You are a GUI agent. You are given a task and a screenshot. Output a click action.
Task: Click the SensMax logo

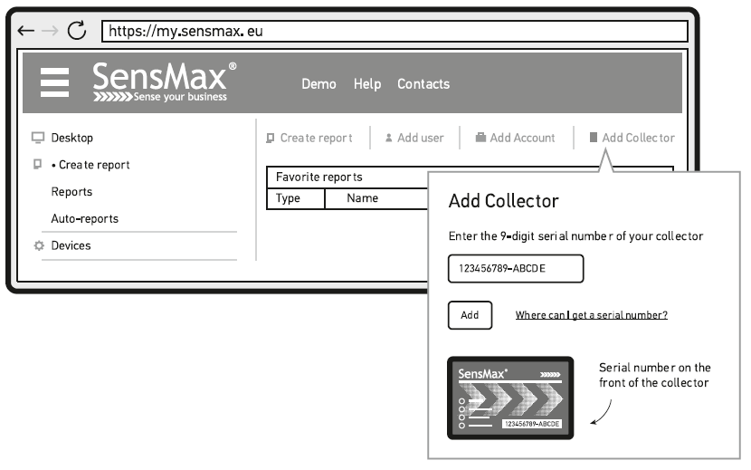tap(165, 82)
